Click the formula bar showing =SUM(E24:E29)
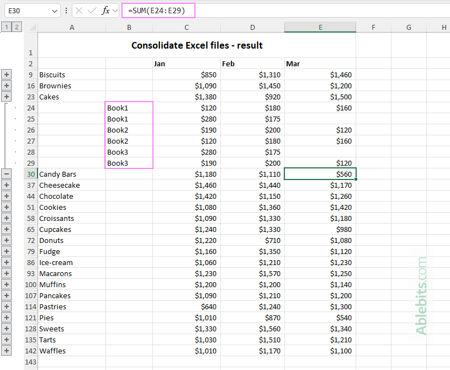 tap(158, 10)
